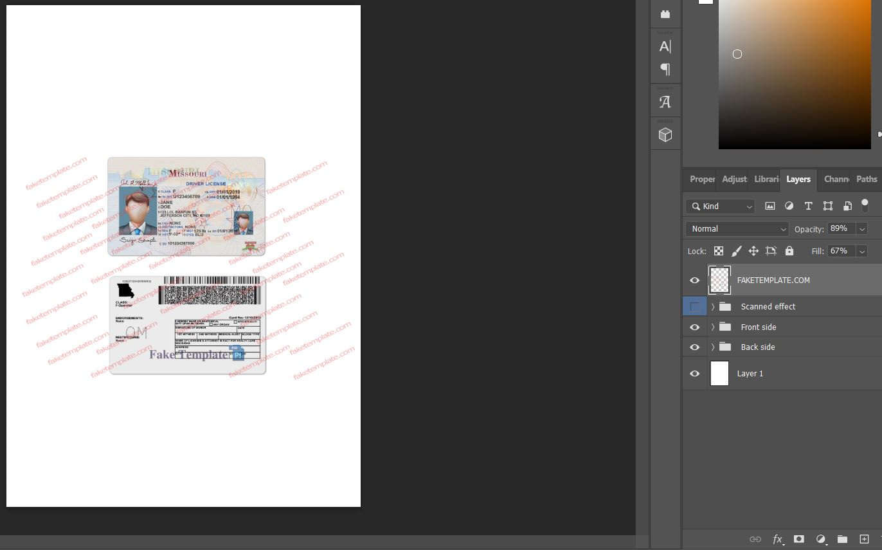The height and width of the screenshot is (550, 882).
Task: Switch to the Paths tab
Action: click(866, 179)
